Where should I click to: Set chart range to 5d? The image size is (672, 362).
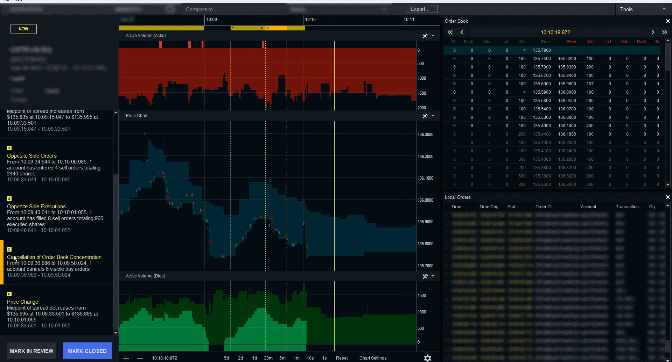click(226, 358)
